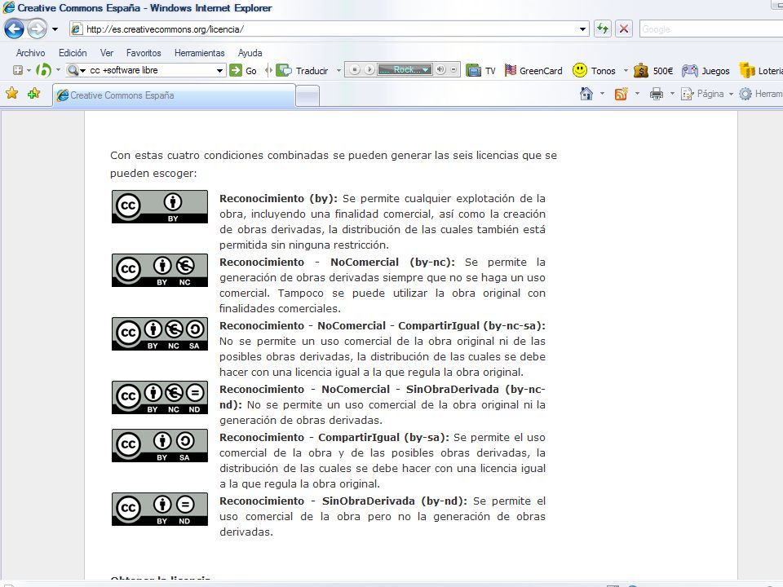The width and height of the screenshot is (783, 587).
Task: Click the Home page icon
Action: 586,93
